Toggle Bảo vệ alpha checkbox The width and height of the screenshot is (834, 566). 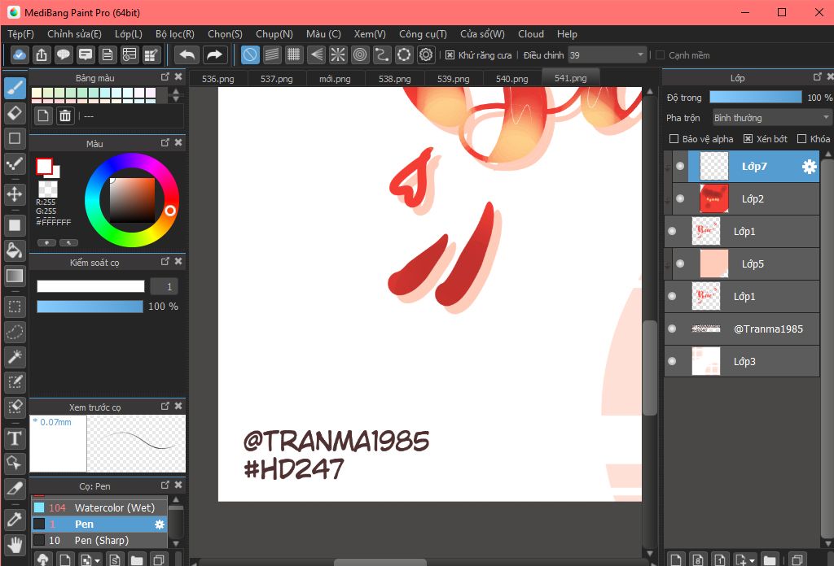pos(674,138)
